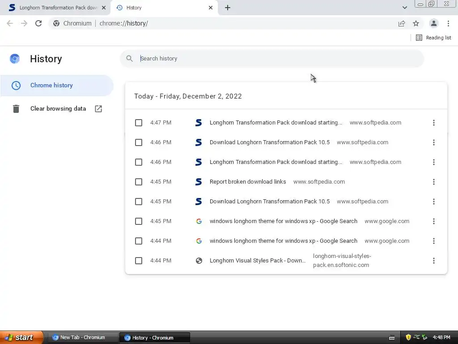Open the Reading list panel
Screen dimensions: 458x344
point(433,38)
